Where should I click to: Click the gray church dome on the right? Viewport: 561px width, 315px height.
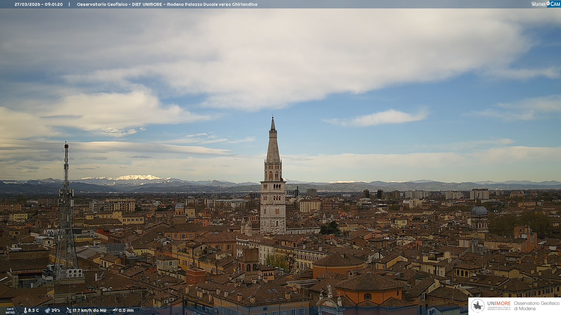point(479,211)
